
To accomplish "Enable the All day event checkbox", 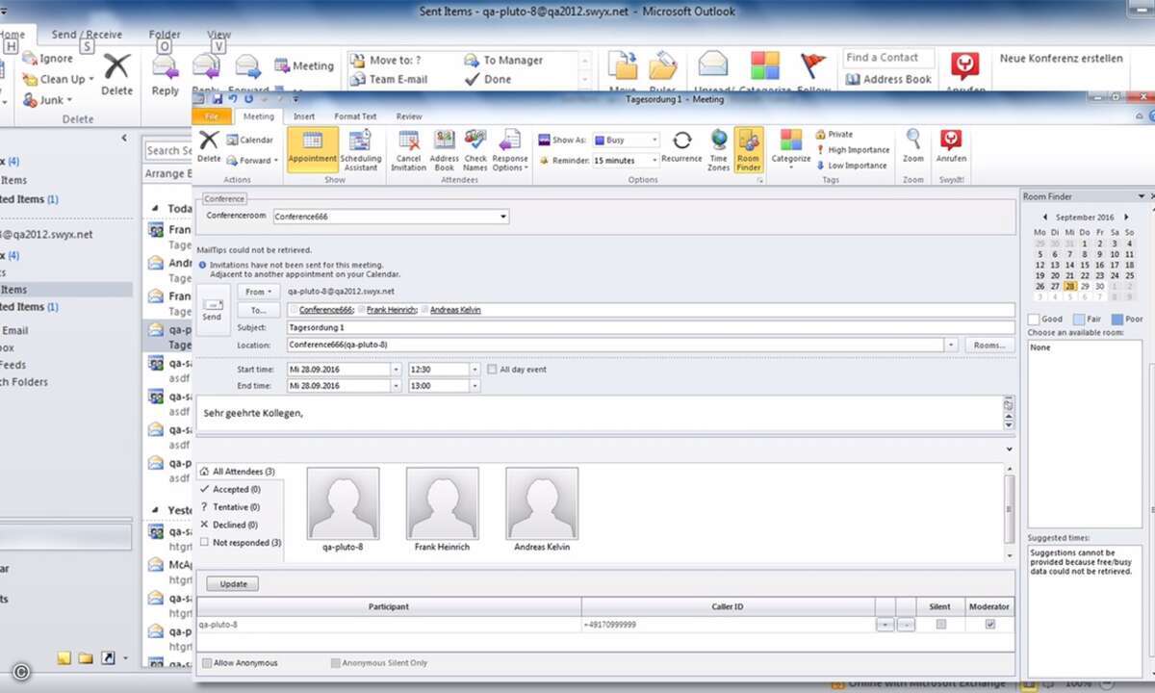I will [x=492, y=370].
